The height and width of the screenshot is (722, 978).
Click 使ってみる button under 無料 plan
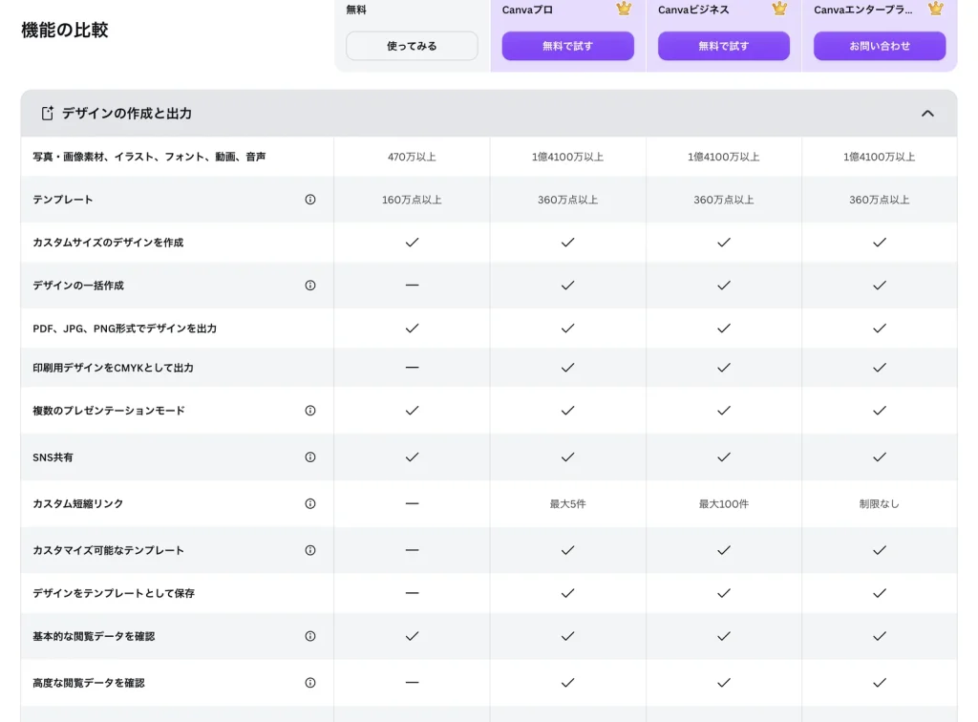click(x=412, y=46)
